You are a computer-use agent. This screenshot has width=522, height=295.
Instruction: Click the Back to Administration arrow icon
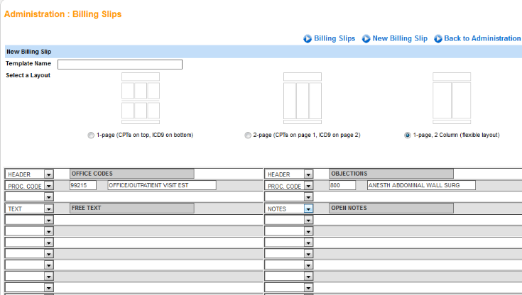tap(437, 38)
